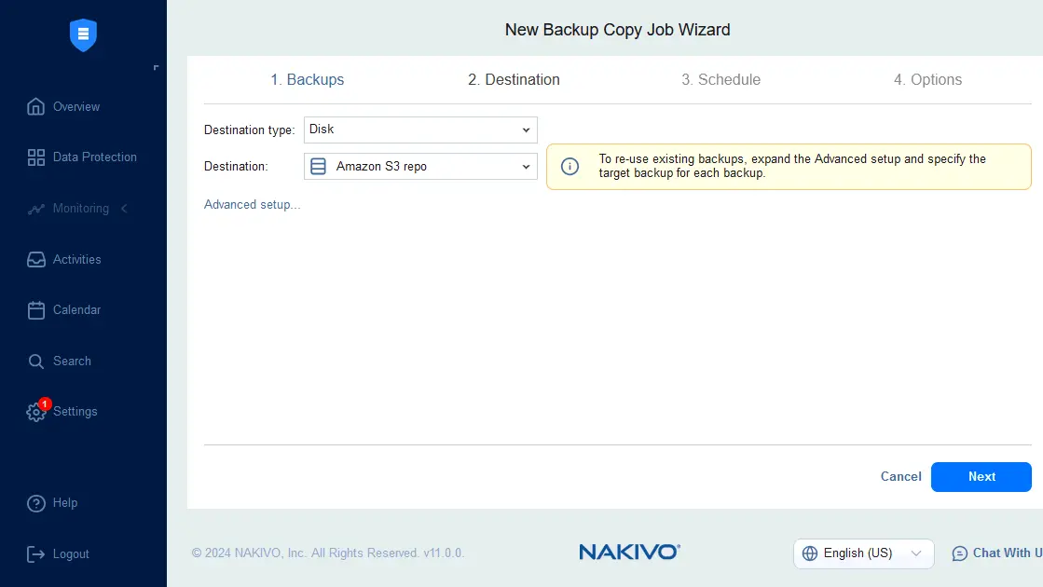Viewport: 1043px width, 587px height.
Task: Click the Monitoring chart icon
Action: [x=36, y=209]
